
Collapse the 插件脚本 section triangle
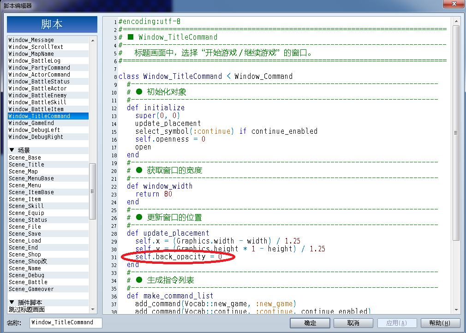pos(12,302)
